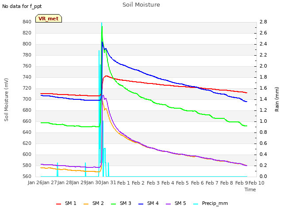The image size is (283, 212).
Task: Click the Rain (mm) axis label
Action: pyautogui.click(x=277, y=99)
